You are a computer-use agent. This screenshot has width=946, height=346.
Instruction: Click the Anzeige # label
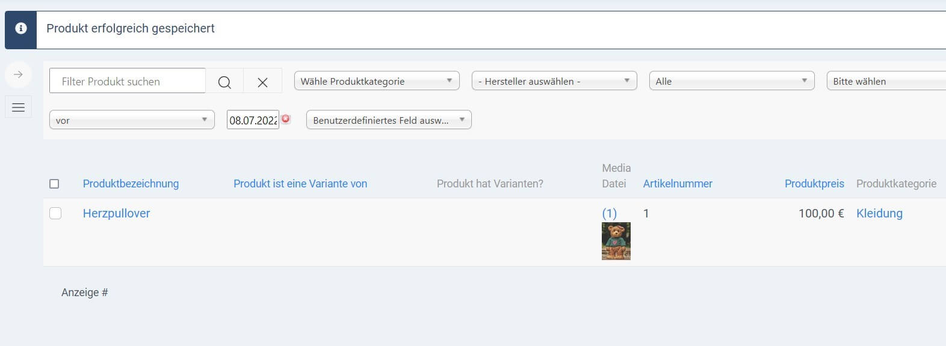coord(84,293)
